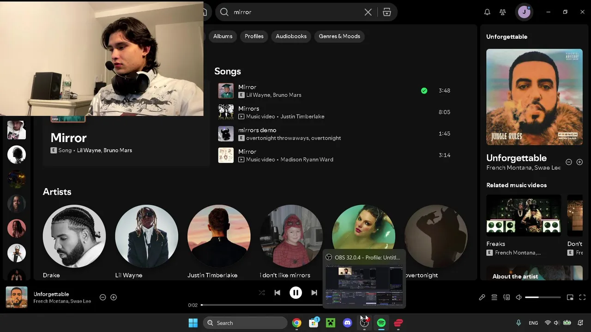Open the Unforgettable Jungle Rules cover in the side panel
This screenshot has width=591, height=332.
[x=534, y=97]
